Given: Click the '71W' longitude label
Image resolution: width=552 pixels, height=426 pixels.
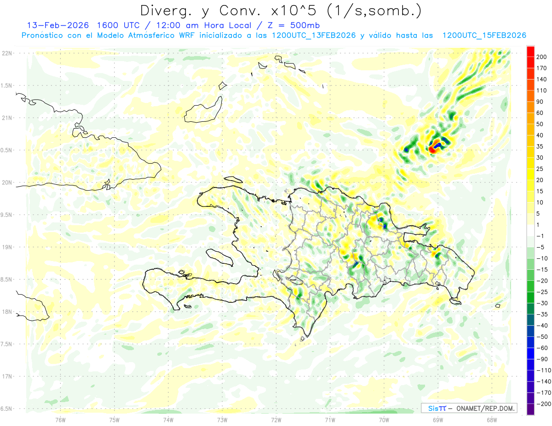Looking at the screenshot, I should point(330,420).
